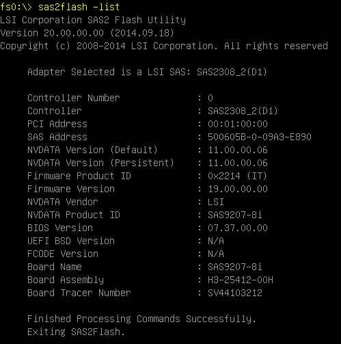The image size is (341, 344).
Task: Click the LSI Corporation SAS2 Flash Utility line
Action: 93,20
